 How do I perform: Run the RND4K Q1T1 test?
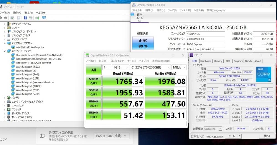tap(94, 115)
